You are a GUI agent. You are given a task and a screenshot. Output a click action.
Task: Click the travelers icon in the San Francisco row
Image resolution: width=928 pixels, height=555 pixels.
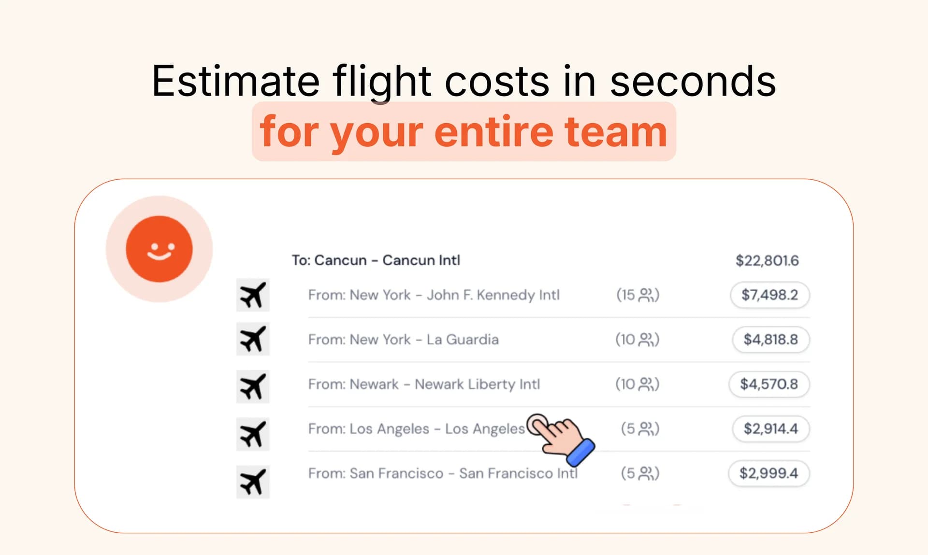click(x=646, y=473)
